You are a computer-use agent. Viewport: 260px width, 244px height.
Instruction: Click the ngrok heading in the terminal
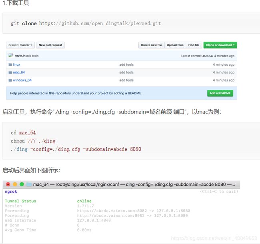coord(11,191)
